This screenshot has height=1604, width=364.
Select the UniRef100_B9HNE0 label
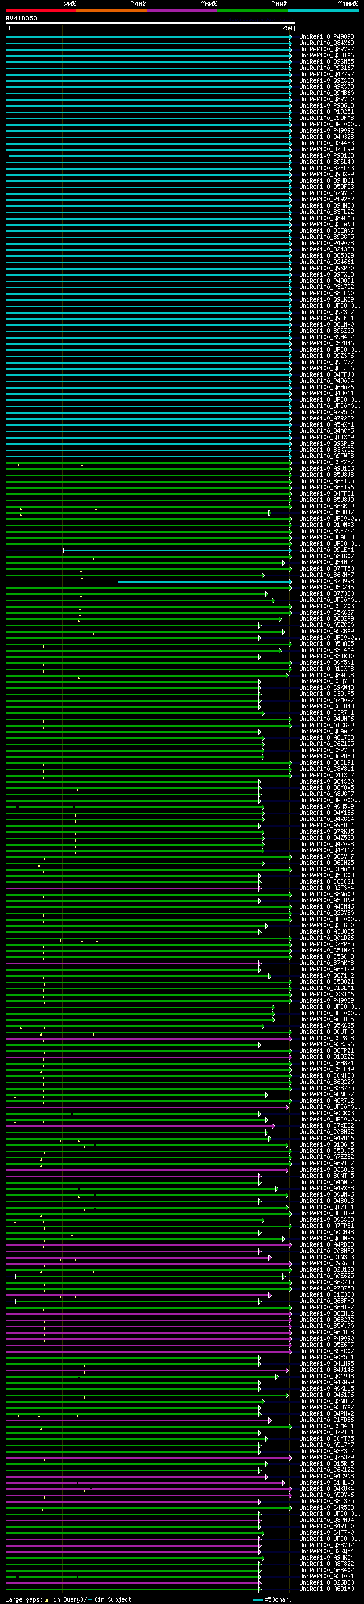pyautogui.click(x=326, y=205)
